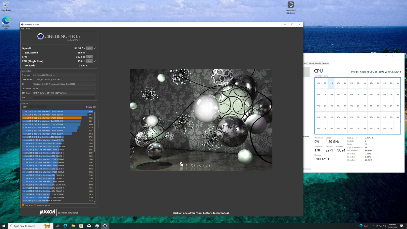Open the Live widget in taskbar
Viewport: 407px width, 229px height.
(x=364, y=226)
